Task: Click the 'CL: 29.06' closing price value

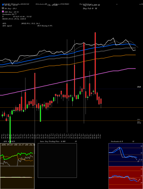Action: [x=53, y=5]
